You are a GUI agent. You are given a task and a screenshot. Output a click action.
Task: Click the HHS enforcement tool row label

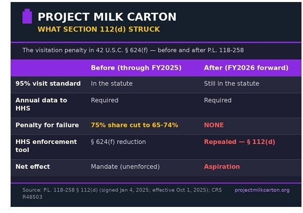tap(46, 146)
